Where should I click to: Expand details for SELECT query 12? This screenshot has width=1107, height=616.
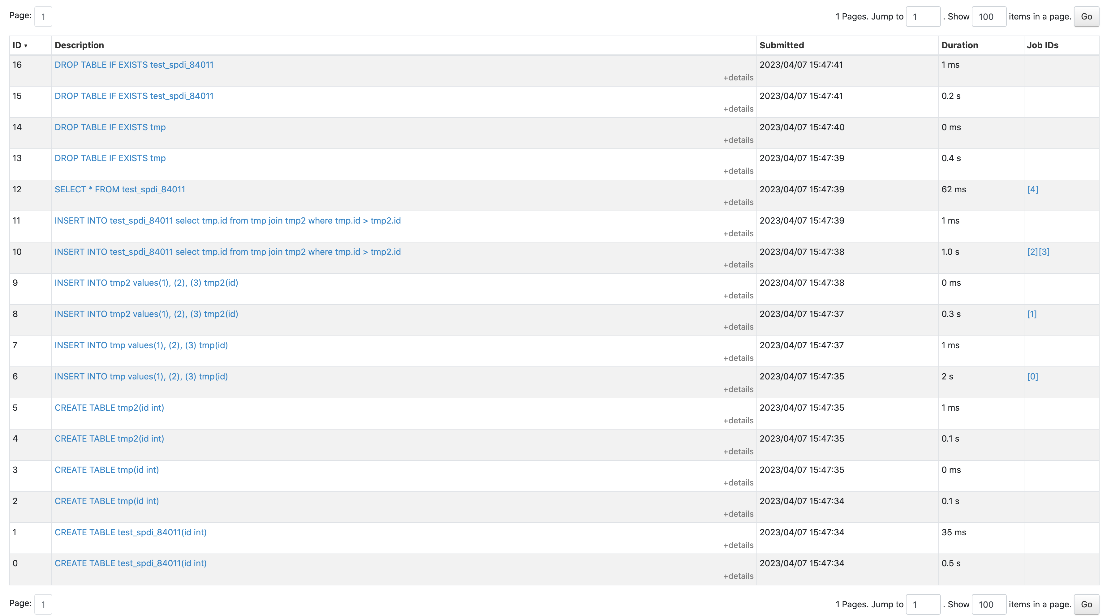[x=738, y=202]
